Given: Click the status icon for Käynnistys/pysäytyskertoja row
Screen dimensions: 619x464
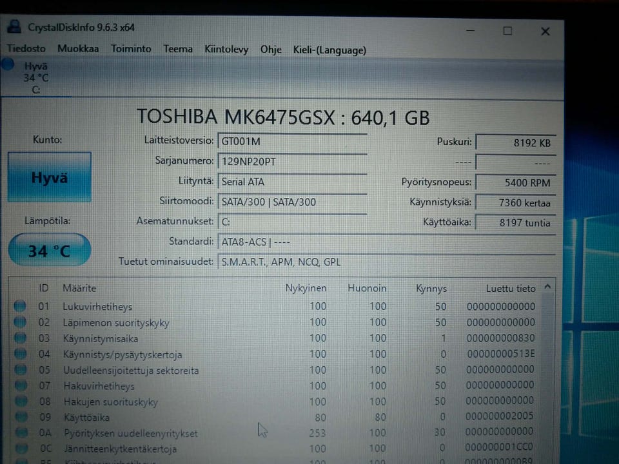Looking at the screenshot, I should click(20, 354).
